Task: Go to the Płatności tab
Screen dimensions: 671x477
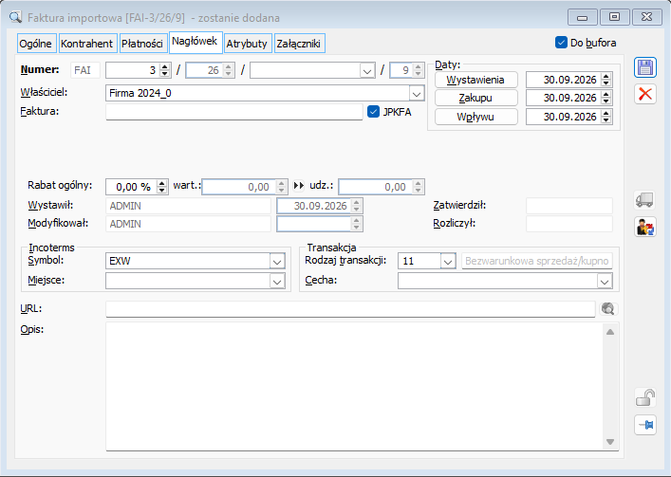Action: (x=142, y=44)
